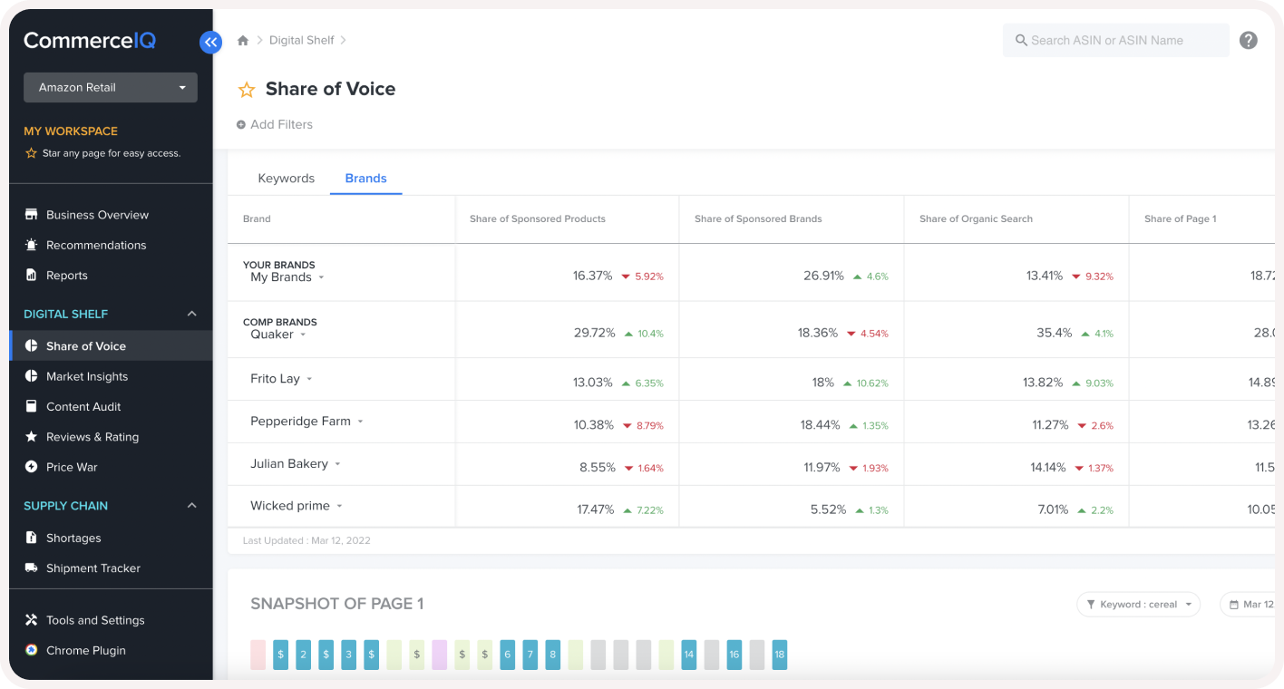Viewport: 1284px width, 689px height.
Task: Click the purple snapshot tile
Action: point(439,655)
